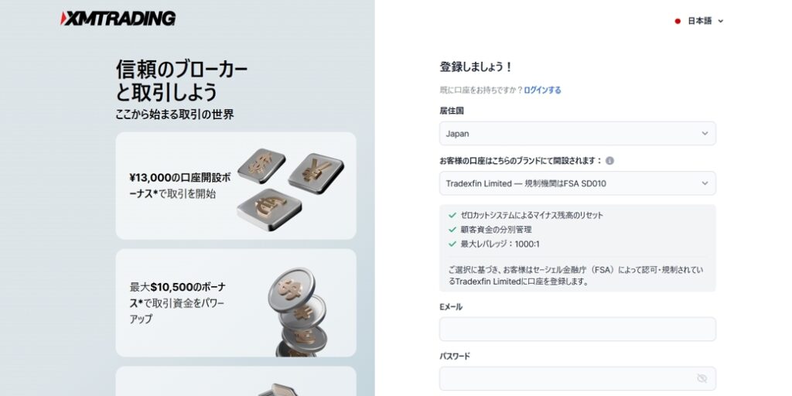Image resolution: width=792 pixels, height=396 pixels.
Task: Click green checkmark next to 最大レバレッジ
Action: (452, 244)
